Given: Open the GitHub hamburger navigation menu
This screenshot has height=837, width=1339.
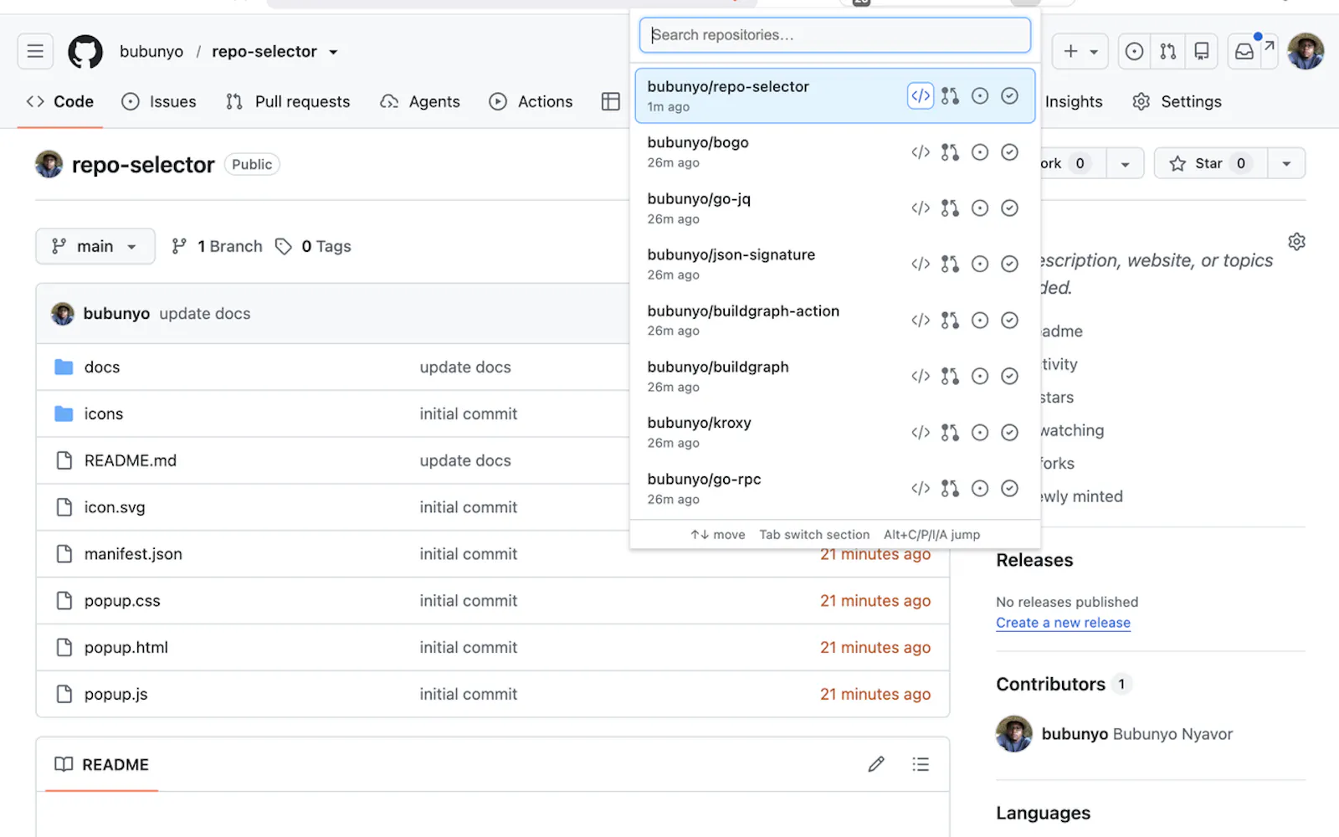Looking at the screenshot, I should [x=35, y=51].
